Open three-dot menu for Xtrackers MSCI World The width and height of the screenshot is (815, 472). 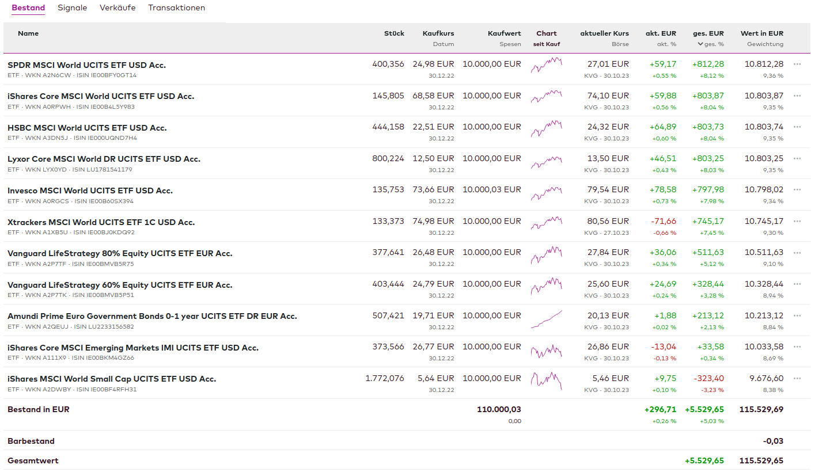tap(797, 221)
